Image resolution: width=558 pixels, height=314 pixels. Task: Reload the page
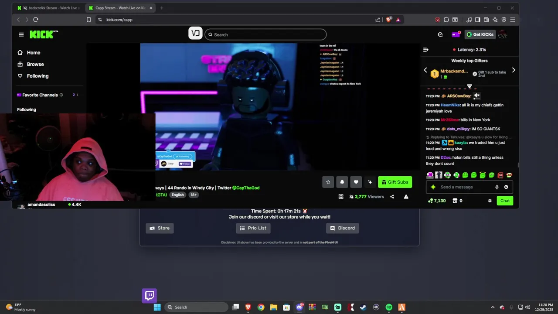point(36,20)
